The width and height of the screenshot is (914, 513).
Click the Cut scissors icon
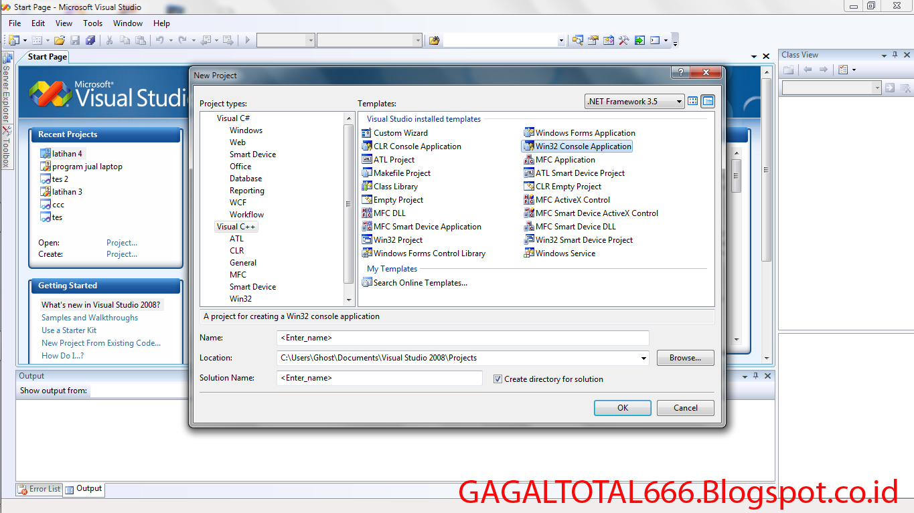click(x=109, y=40)
